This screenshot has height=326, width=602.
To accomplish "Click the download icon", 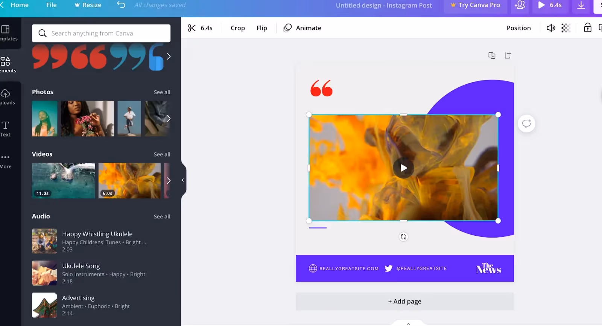I will point(581,5).
